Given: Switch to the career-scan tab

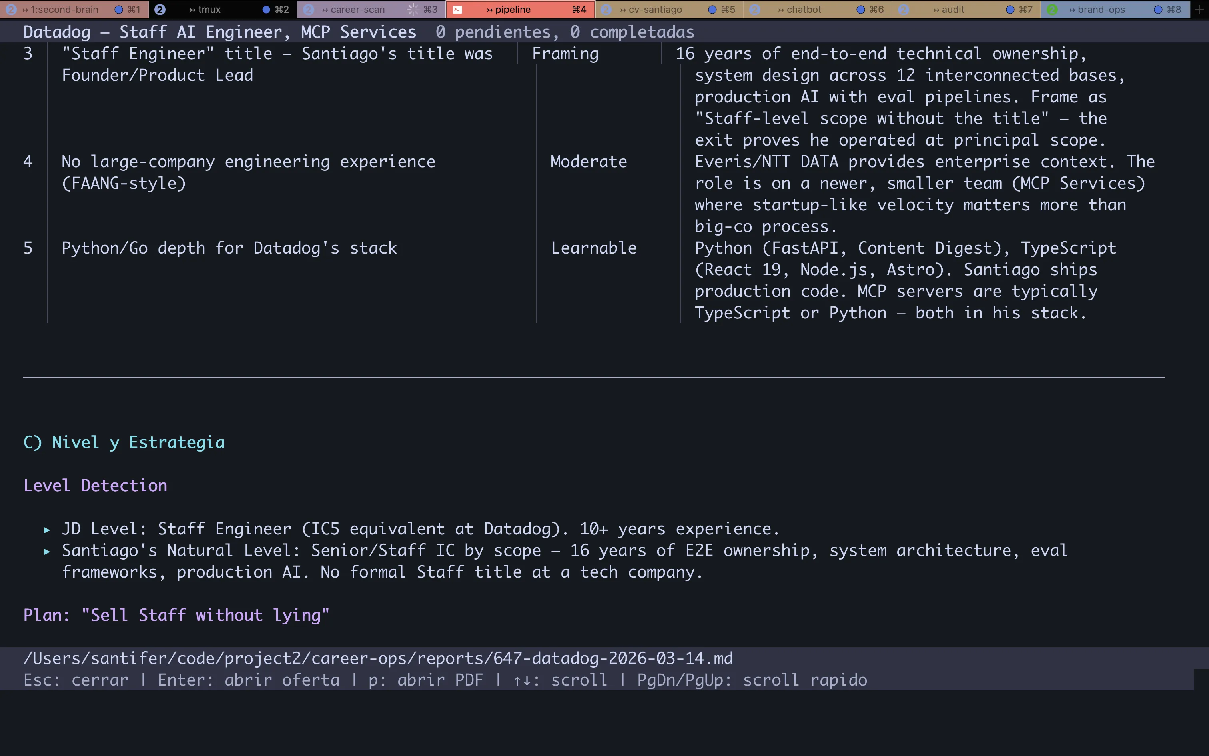Looking at the screenshot, I should coord(357,10).
